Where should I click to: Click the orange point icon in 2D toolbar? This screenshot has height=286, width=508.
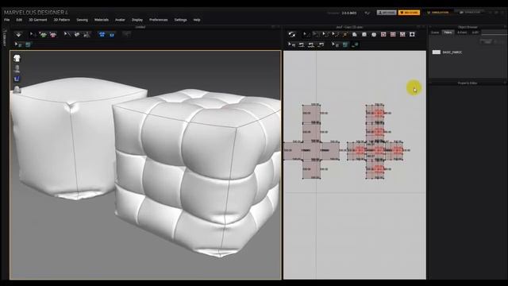pos(345,34)
